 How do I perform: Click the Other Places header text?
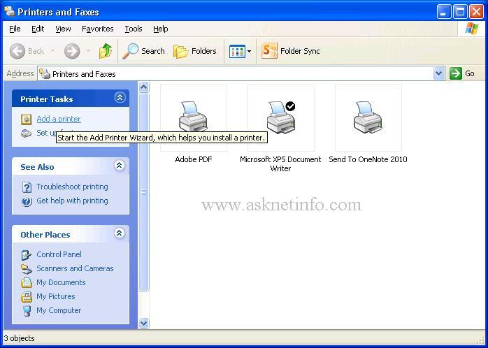click(x=45, y=235)
